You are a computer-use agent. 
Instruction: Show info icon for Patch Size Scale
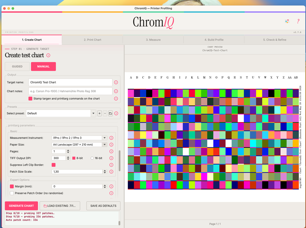coord(111,172)
